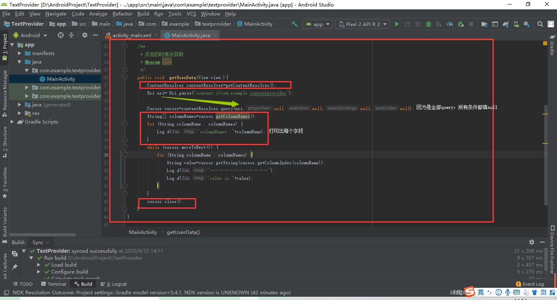Open the Event Log
Screen dimensions: 557x300
point(530,284)
